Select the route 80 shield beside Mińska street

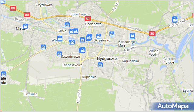pos(27,15)
